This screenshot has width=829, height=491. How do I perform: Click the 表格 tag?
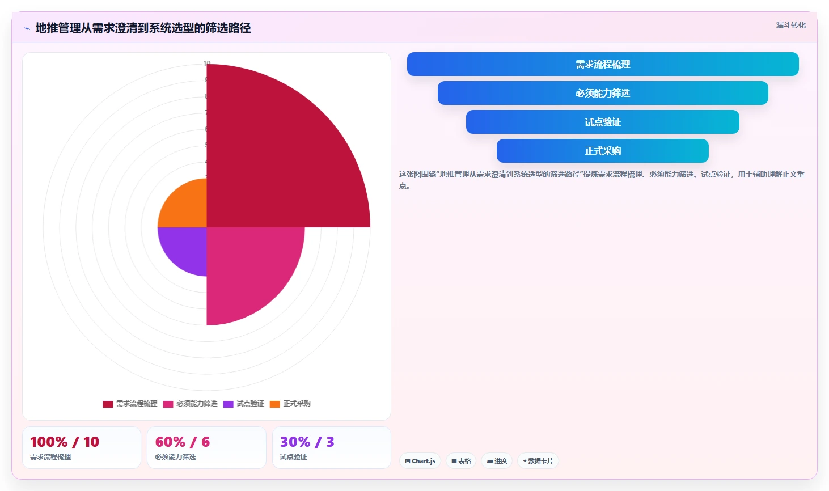pyautogui.click(x=461, y=461)
